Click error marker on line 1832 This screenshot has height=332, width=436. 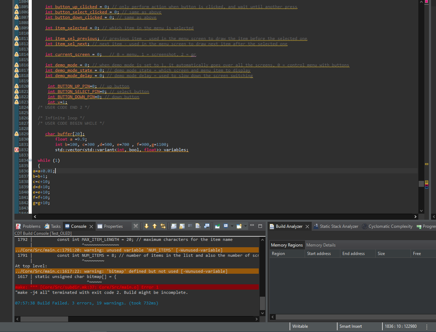pyautogui.click(x=17, y=150)
